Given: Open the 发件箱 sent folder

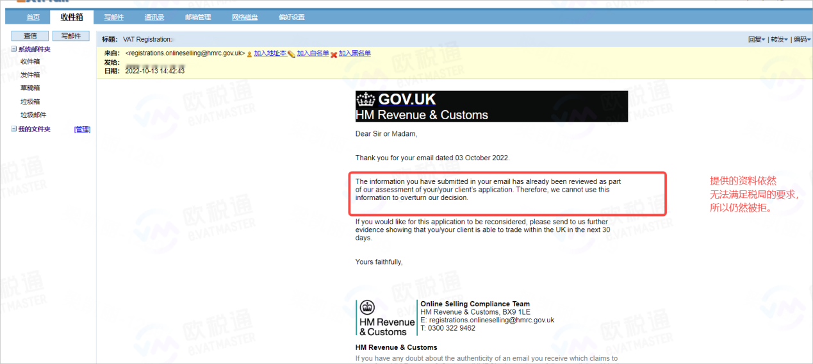Looking at the screenshot, I should [30, 75].
